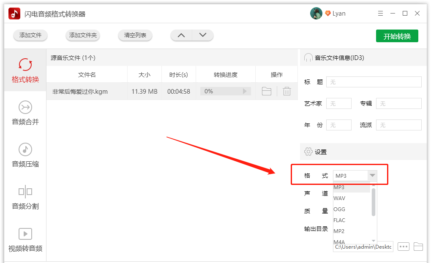The image size is (431, 263).
Task: Open the hamburger menu in title bar
Action: [x=380, y=13]
